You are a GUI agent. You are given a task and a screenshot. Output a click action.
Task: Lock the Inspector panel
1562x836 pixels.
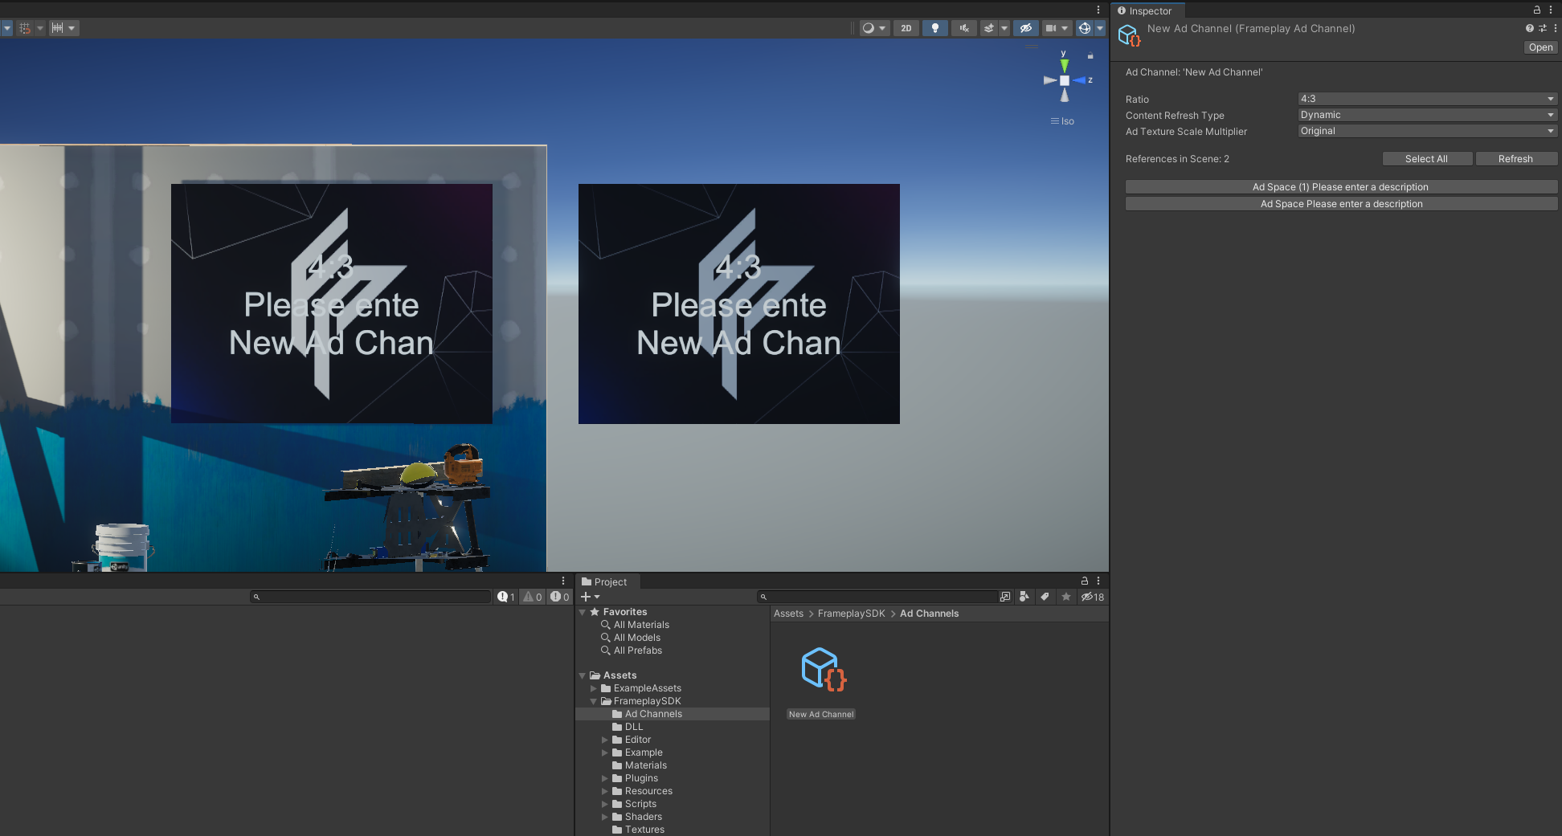click(x=1537, y=10)
